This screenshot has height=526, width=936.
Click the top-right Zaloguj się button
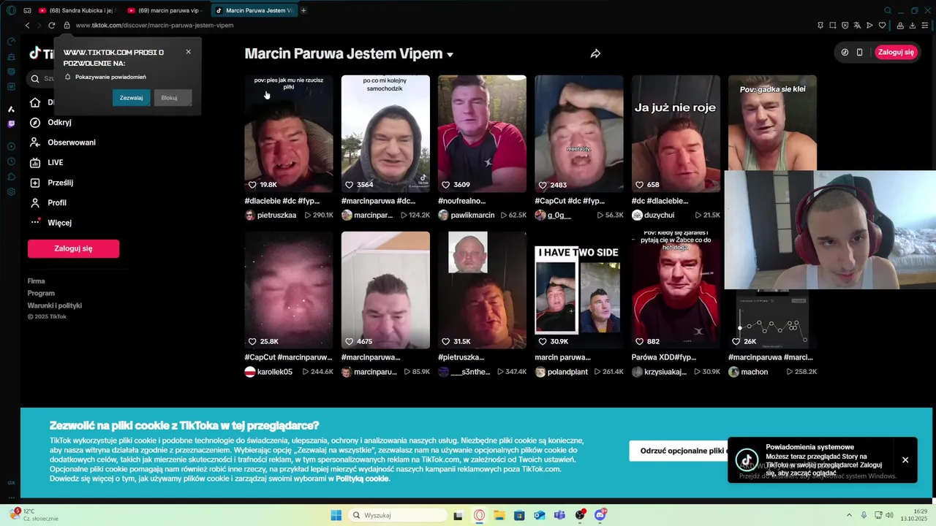click(896, 52)
